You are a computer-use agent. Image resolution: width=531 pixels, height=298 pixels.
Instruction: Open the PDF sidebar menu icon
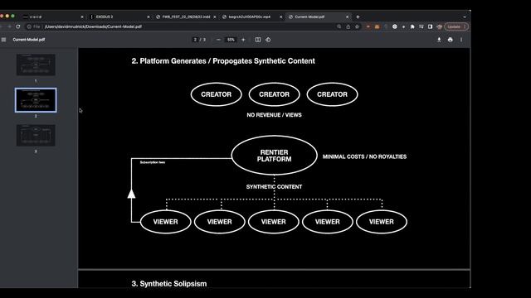point(3,40)
